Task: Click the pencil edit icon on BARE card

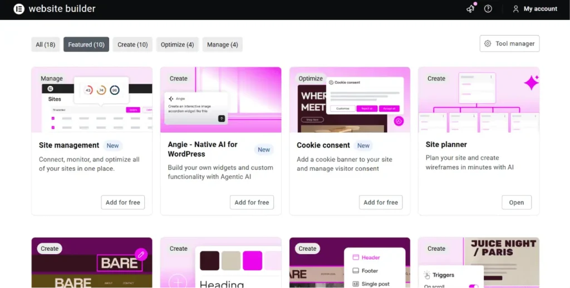Action: 141,254
